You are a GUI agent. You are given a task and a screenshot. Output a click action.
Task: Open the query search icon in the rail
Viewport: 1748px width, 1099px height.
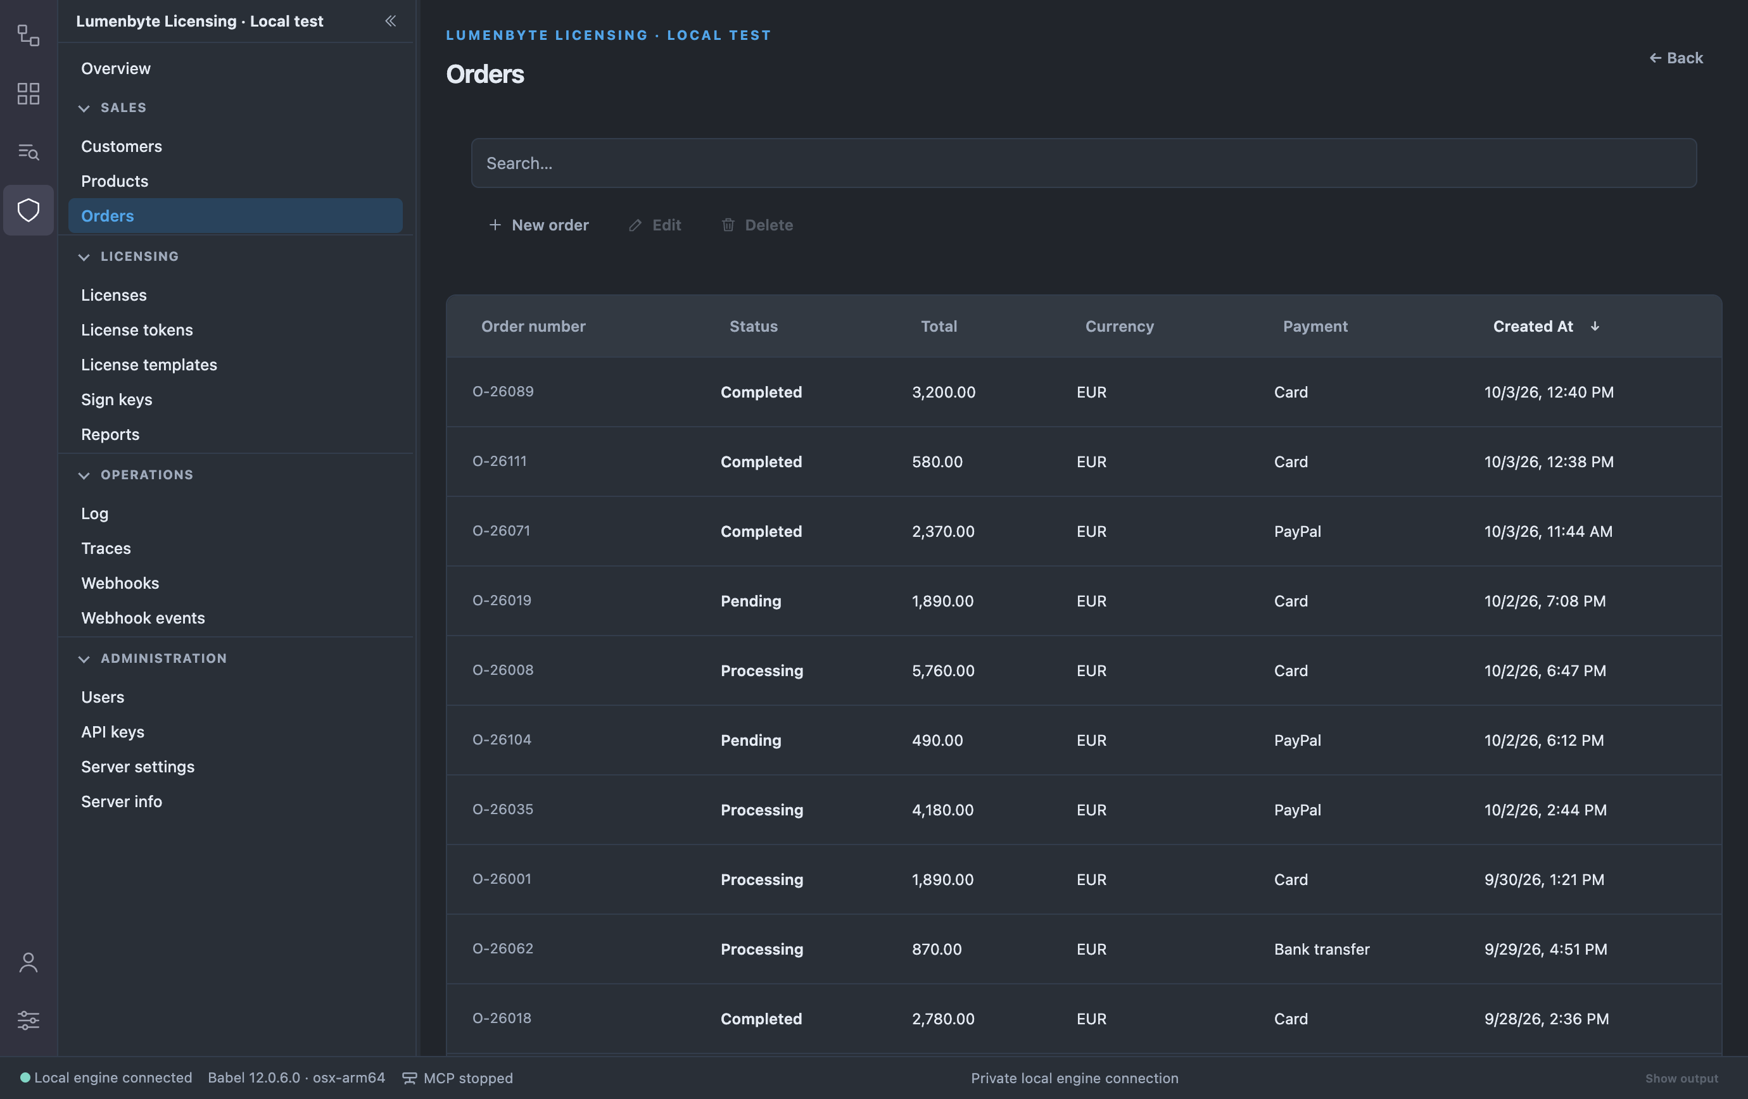[x=28, y=151]
